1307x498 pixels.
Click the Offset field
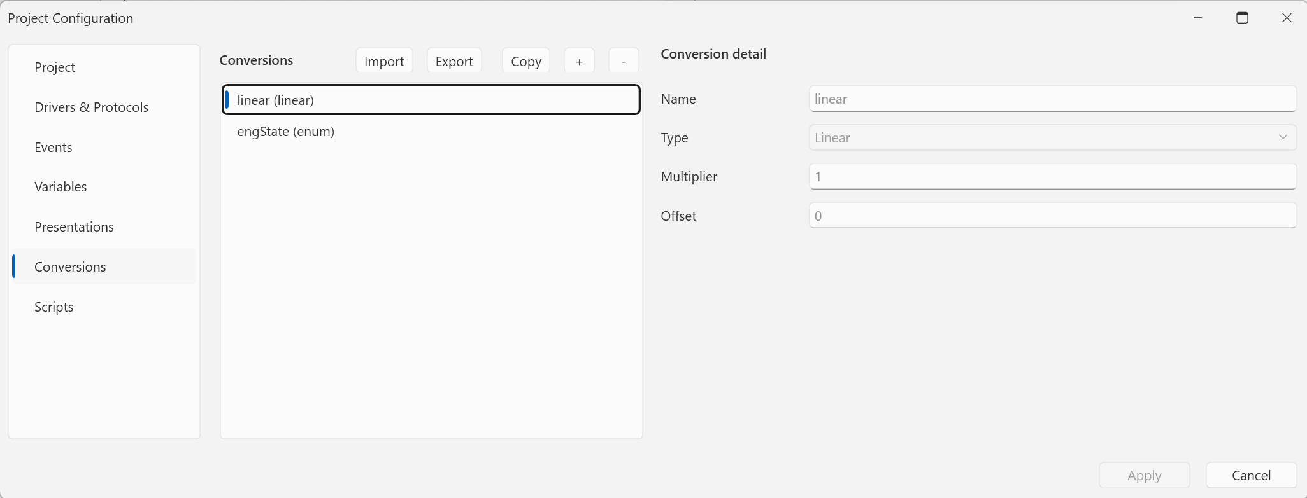(x=1053, y=216)
